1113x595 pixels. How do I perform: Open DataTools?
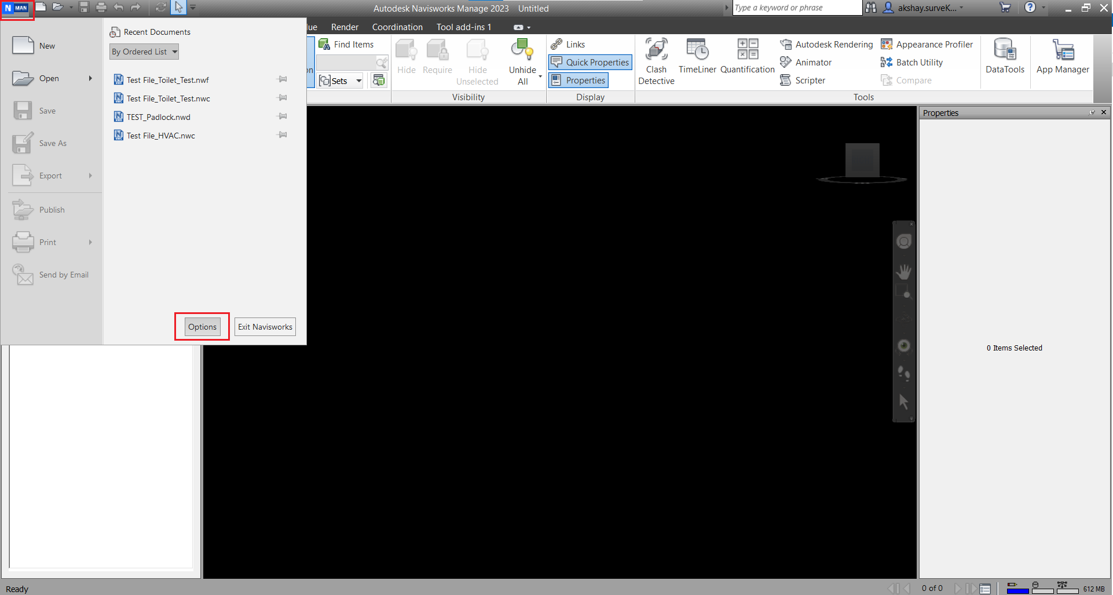coord(1005,56)
